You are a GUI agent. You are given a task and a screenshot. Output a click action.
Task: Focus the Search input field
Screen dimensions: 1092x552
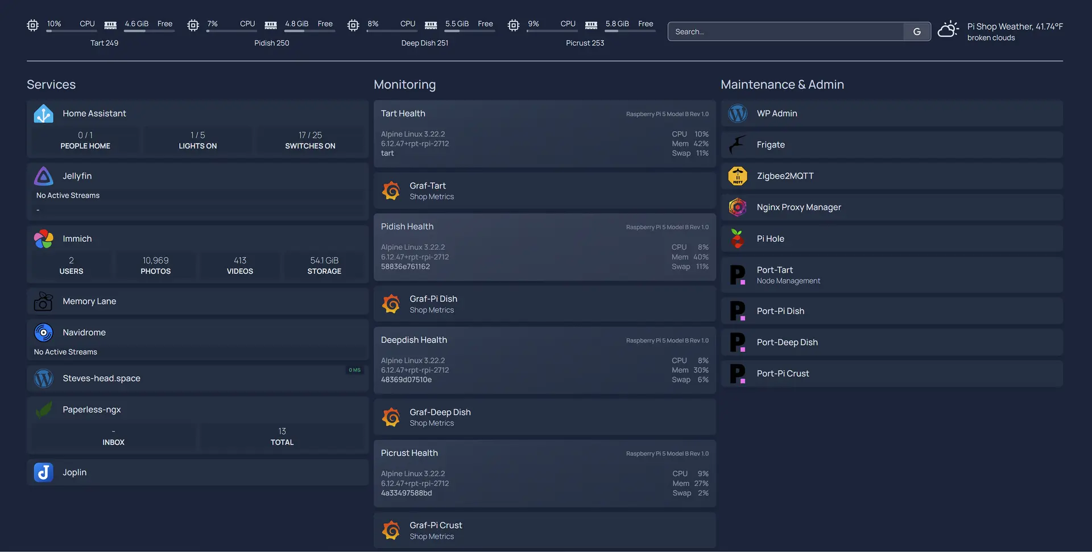point(786,31)
